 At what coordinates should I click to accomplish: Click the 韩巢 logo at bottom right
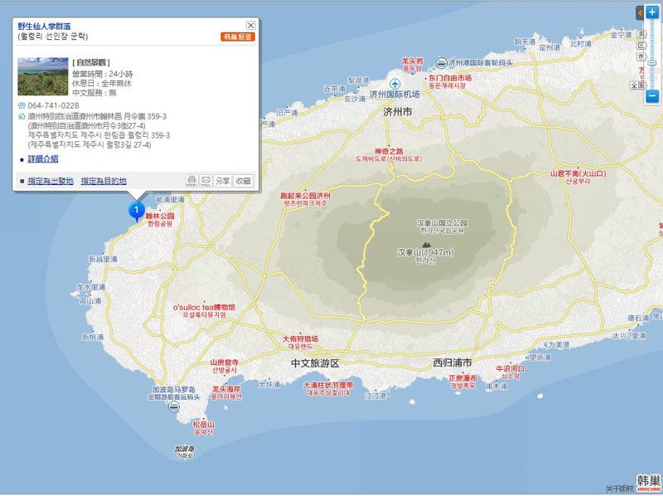pyautogui.click(x=649, y=483)
